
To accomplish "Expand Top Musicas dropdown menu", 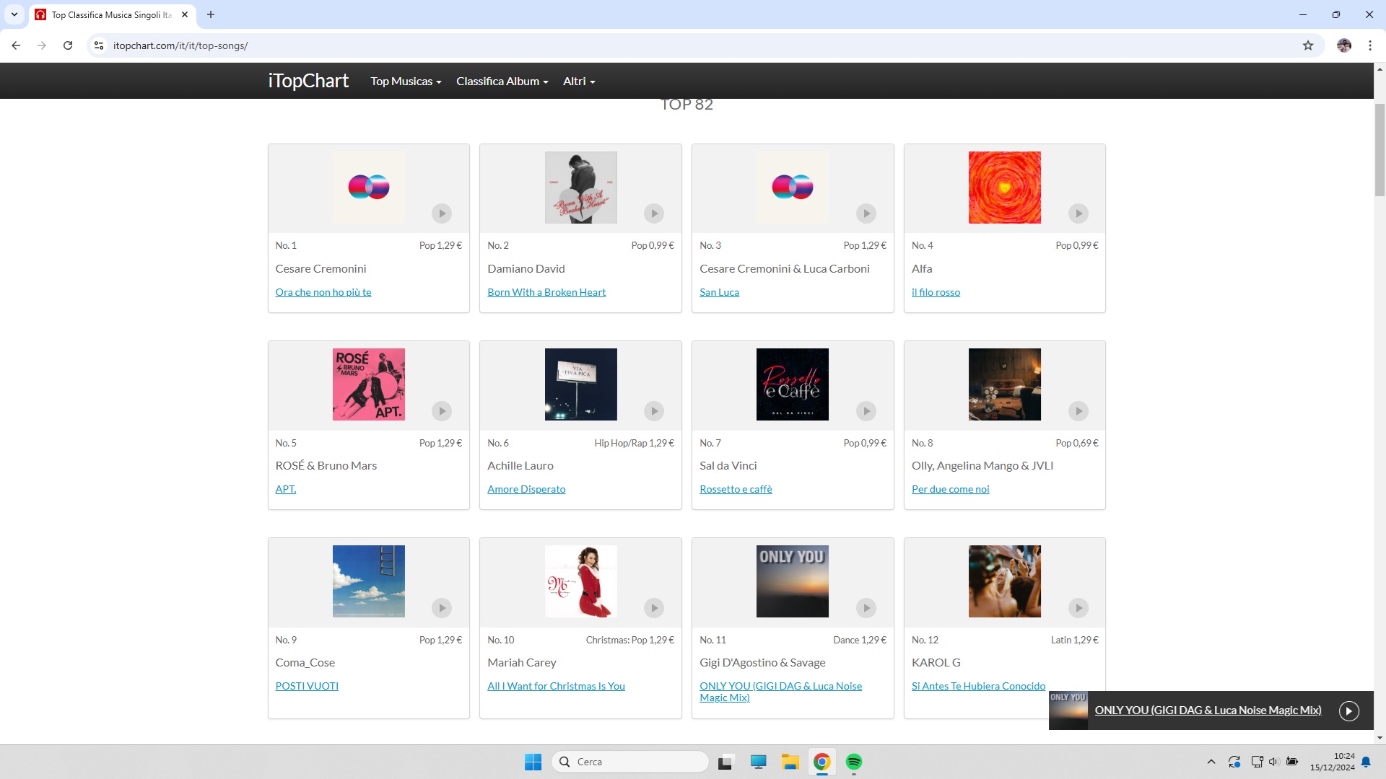I will 406,82.
